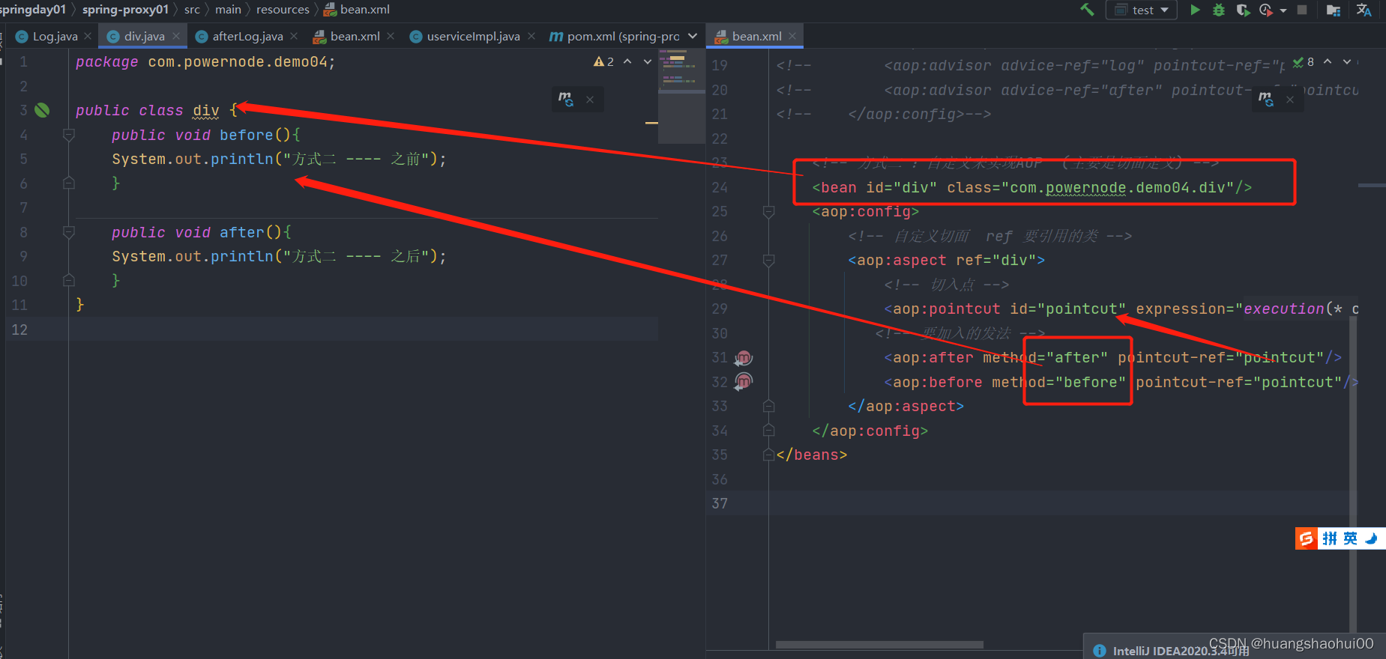
Task: Open the IntelliJ IDEA 2020.3.4 update notification
Action: pyautogui.click(x=1181, y=651)
